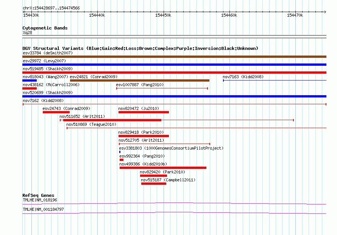Select the small red esv992364 bar

[122, 160]
